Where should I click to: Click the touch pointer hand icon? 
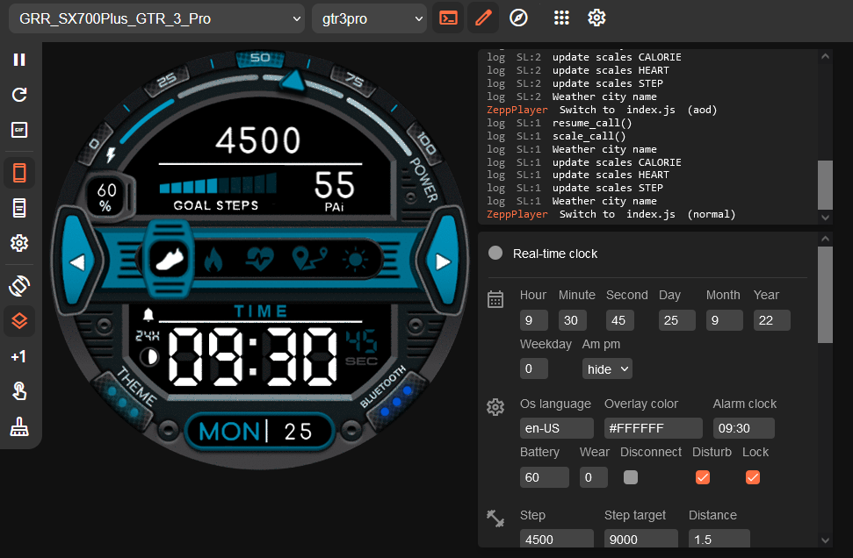click(19, 391)
